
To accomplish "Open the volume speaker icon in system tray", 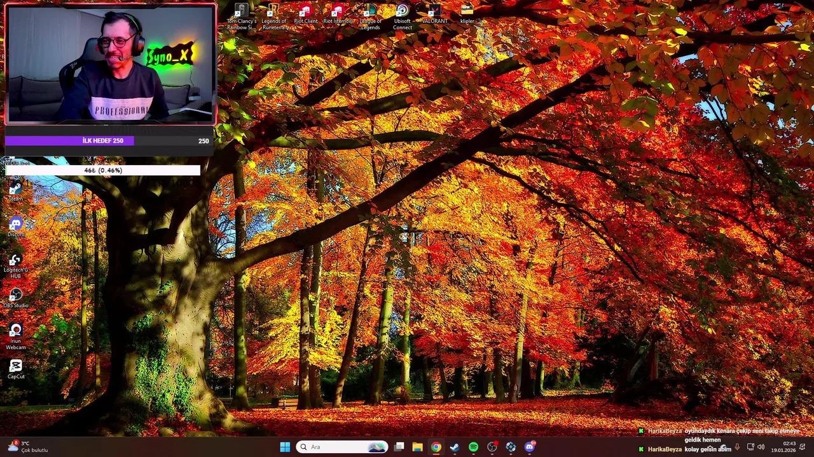I will coord(761,447).
